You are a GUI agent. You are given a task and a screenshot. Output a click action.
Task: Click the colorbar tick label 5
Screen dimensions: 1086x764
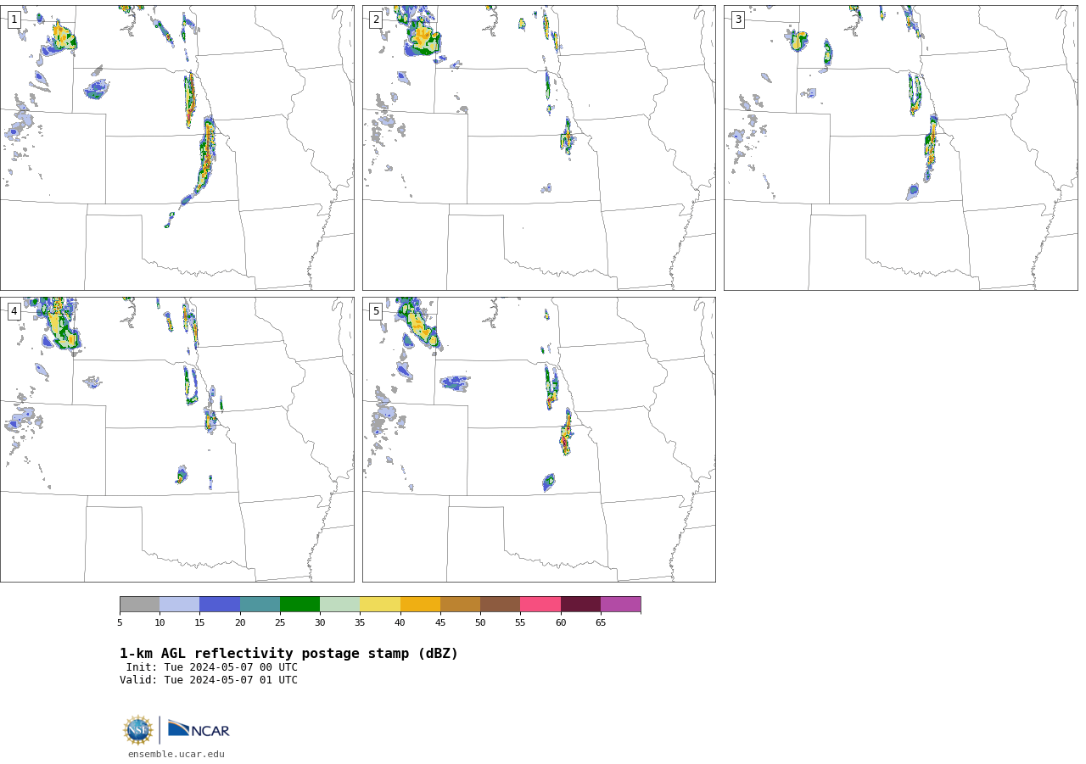[120, 623]
